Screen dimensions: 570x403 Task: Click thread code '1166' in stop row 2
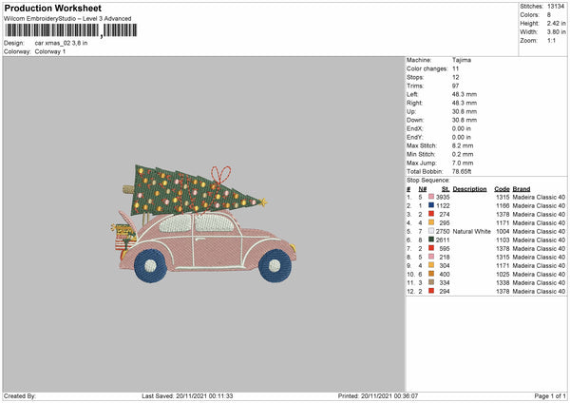click(503, 206)
